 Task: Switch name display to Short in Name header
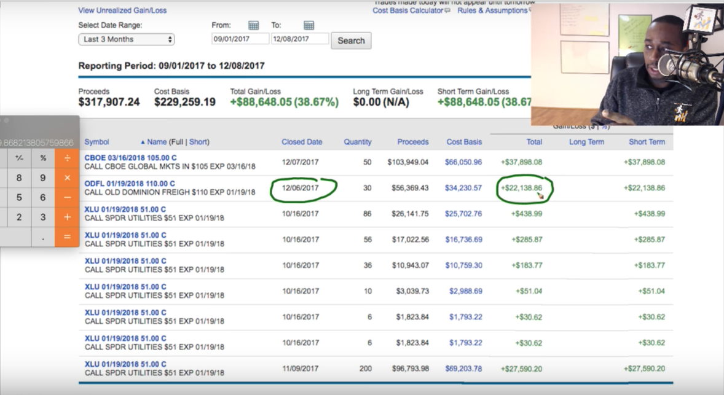point(198,142)
